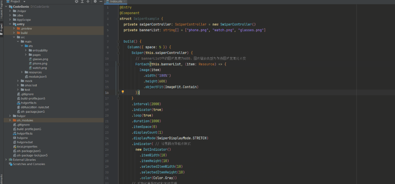Viewport: 395px width, 184px height.
Task: Click the locate opened file target icon
Action: [77, 2]
